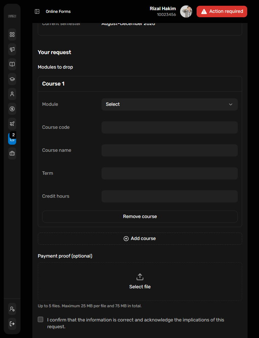This screenshot has width=259, height=338.
Task: Click Select file to upload payment proof
Action: (x=140, y=282)
